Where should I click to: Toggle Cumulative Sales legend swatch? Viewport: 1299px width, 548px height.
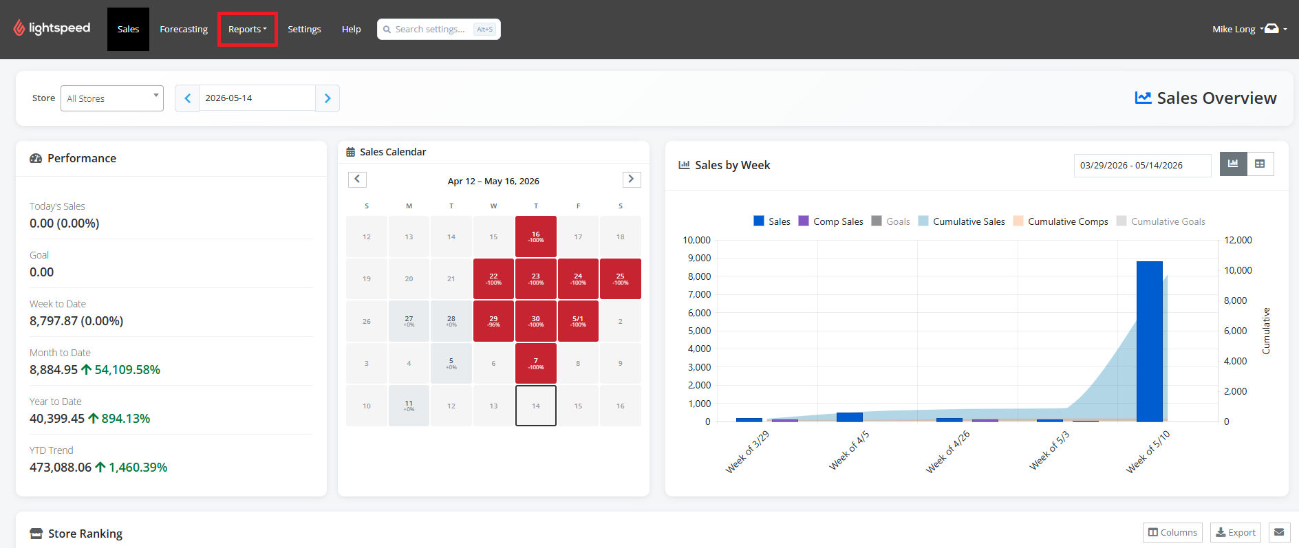(x=923, y=221)
